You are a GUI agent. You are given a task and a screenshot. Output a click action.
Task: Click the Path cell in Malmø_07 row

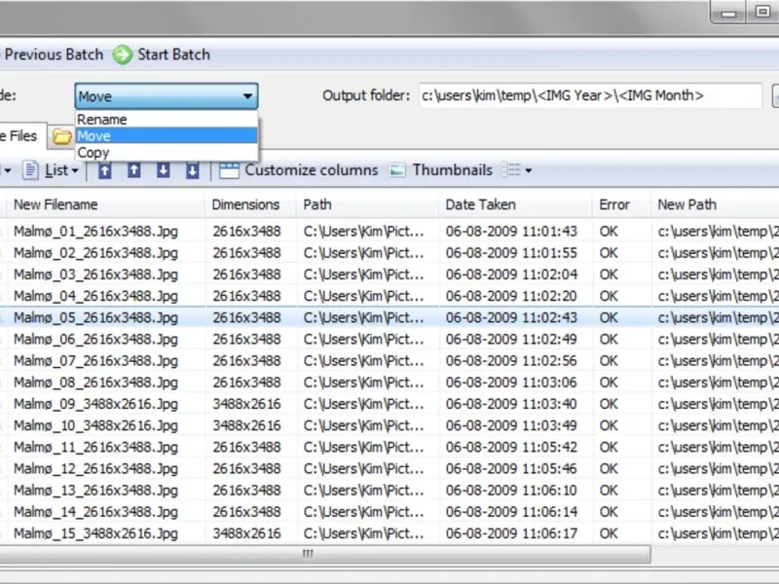click(x=363, y=361)
